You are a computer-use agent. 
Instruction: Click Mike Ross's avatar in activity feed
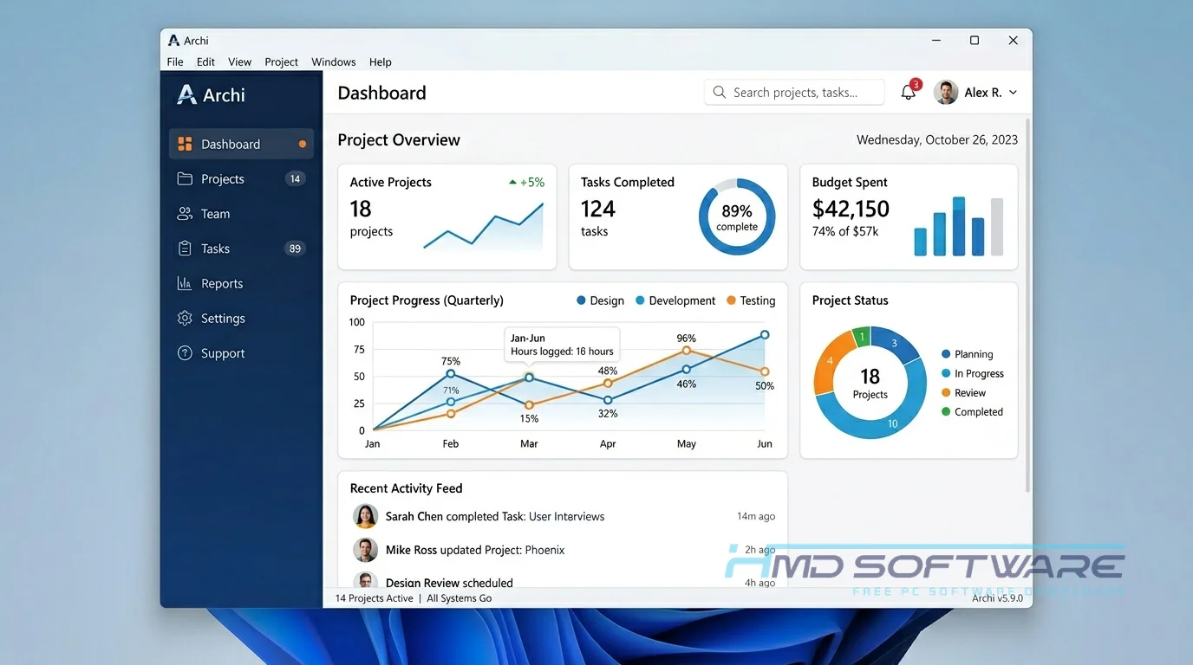pos(365,550)
